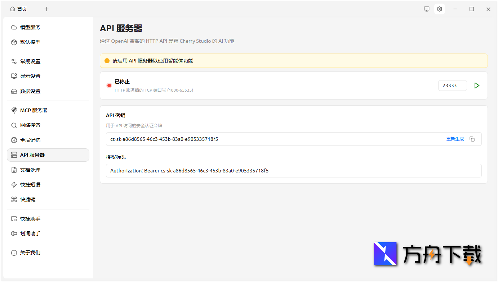Image resolution: width=498 pixels, height=282 pixels.
Task: Open the 全局记忆 settings section
Action: (31, 140)
